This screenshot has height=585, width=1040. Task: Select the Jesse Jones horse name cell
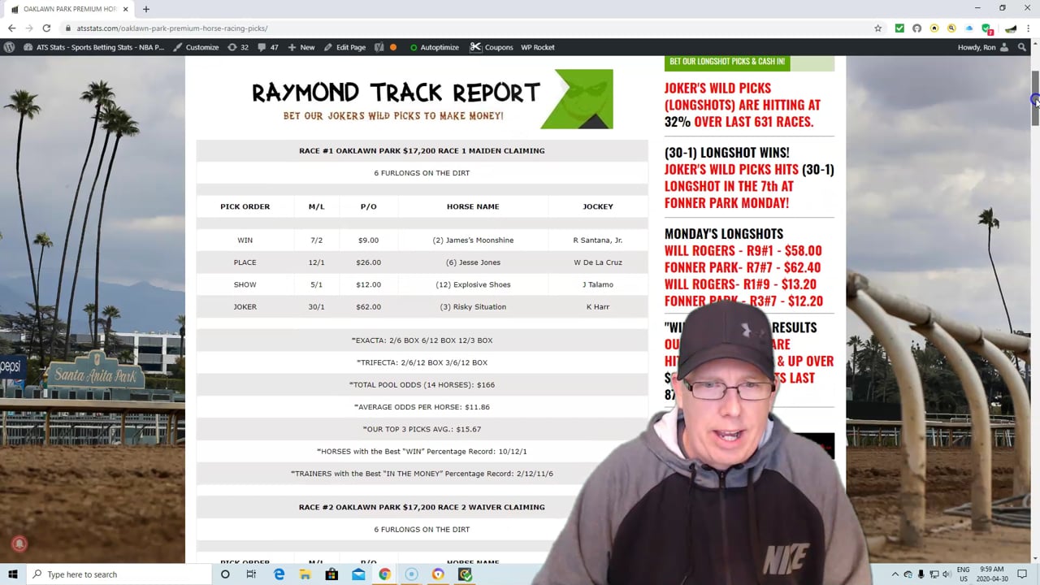[x=473, y=262]
